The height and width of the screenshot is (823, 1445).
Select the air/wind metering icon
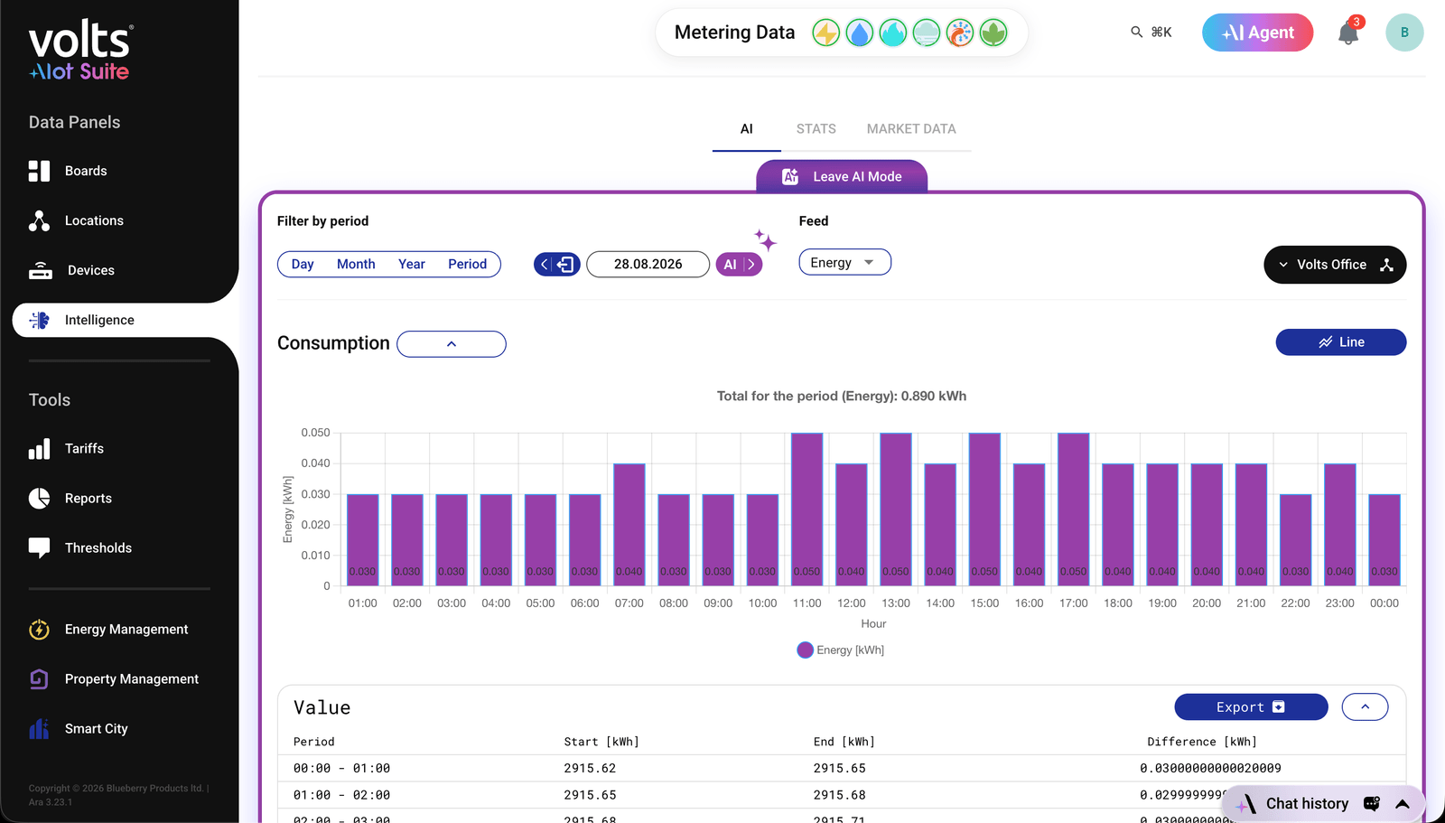(927, 33)
